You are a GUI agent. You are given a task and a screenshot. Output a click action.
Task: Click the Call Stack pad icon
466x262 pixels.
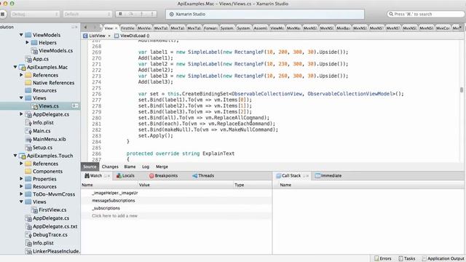tap(278, 175)
